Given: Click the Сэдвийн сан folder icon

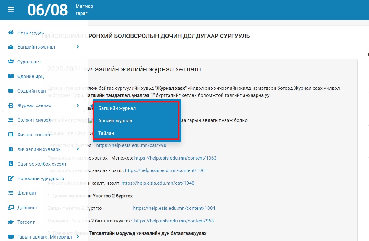Looking at the screenshot, I should (x=11, y=91).
